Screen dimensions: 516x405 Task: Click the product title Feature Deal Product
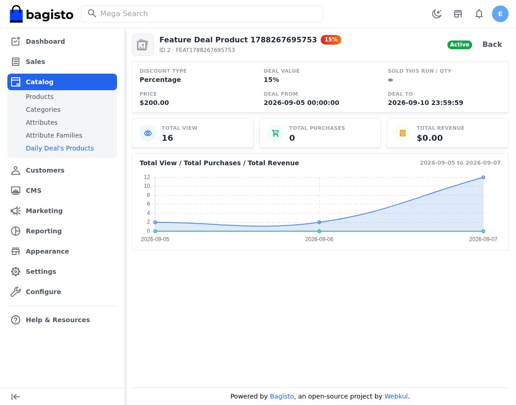click(238, 40)
